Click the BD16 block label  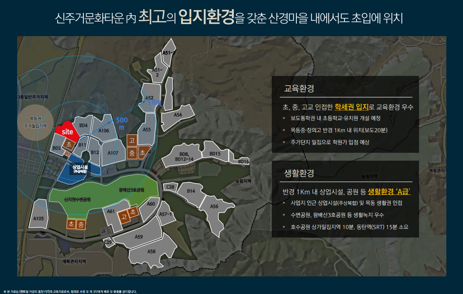pyautogui.click(x=244, y=162)
